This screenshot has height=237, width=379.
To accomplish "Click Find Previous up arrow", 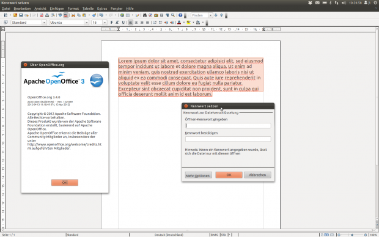I will point(221,15).
